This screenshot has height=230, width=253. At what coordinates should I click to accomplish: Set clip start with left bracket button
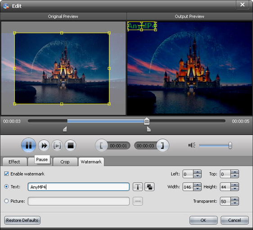(101, 146)
